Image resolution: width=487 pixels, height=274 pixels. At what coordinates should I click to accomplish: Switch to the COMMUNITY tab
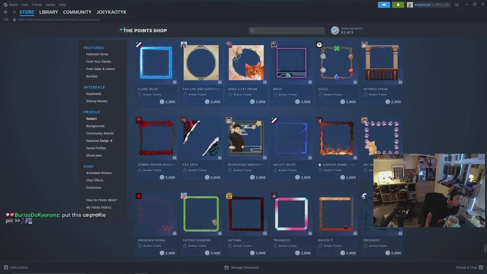pyautogui.click(x=77, y=12)
